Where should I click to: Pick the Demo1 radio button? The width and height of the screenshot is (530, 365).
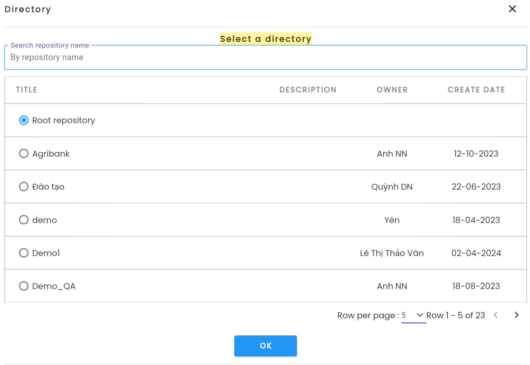(24, 253)
